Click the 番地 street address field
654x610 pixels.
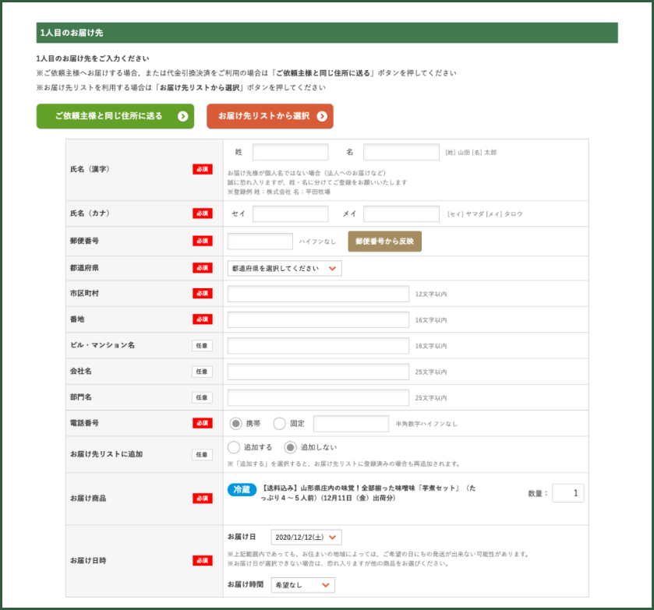(x=318, y=319)
